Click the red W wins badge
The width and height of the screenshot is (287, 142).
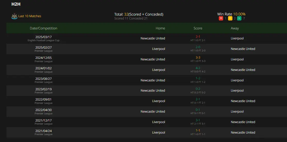click(x=221, y=18)
